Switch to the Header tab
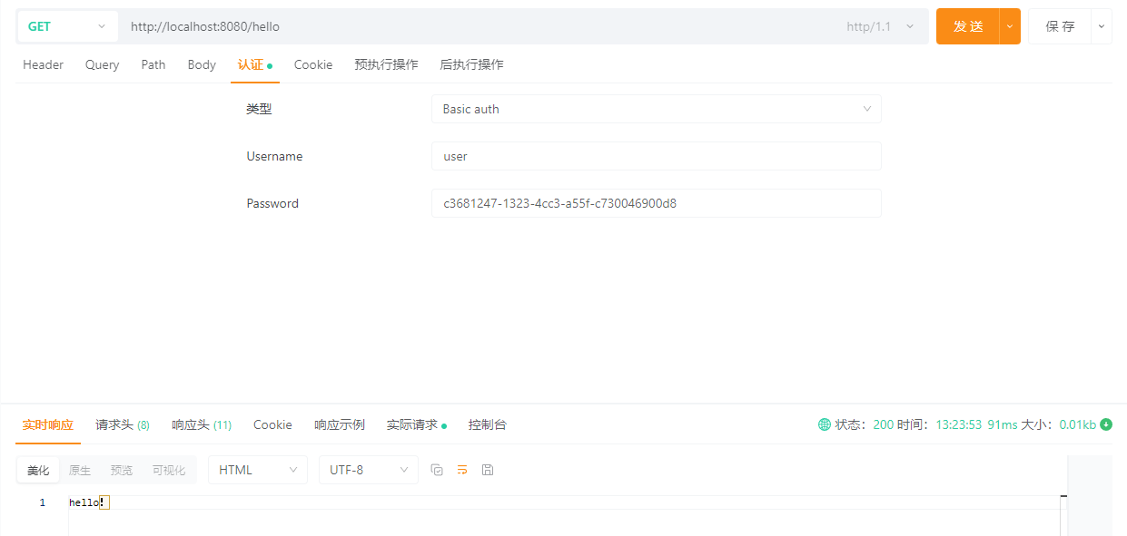This screenshot has width=1127, height=536. 43,64
